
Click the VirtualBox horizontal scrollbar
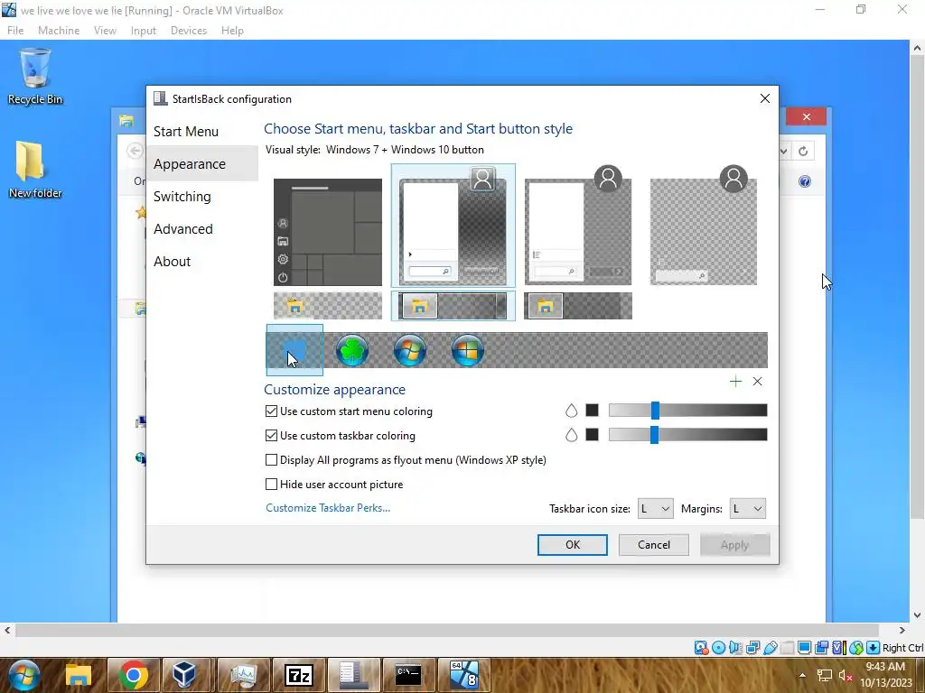(447, 630)
